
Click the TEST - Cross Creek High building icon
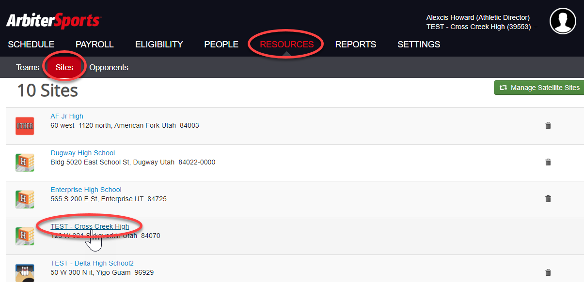[25, 236]
